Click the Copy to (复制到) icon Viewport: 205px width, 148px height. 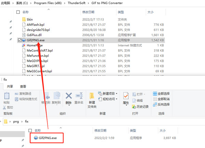tap(57, 95)
